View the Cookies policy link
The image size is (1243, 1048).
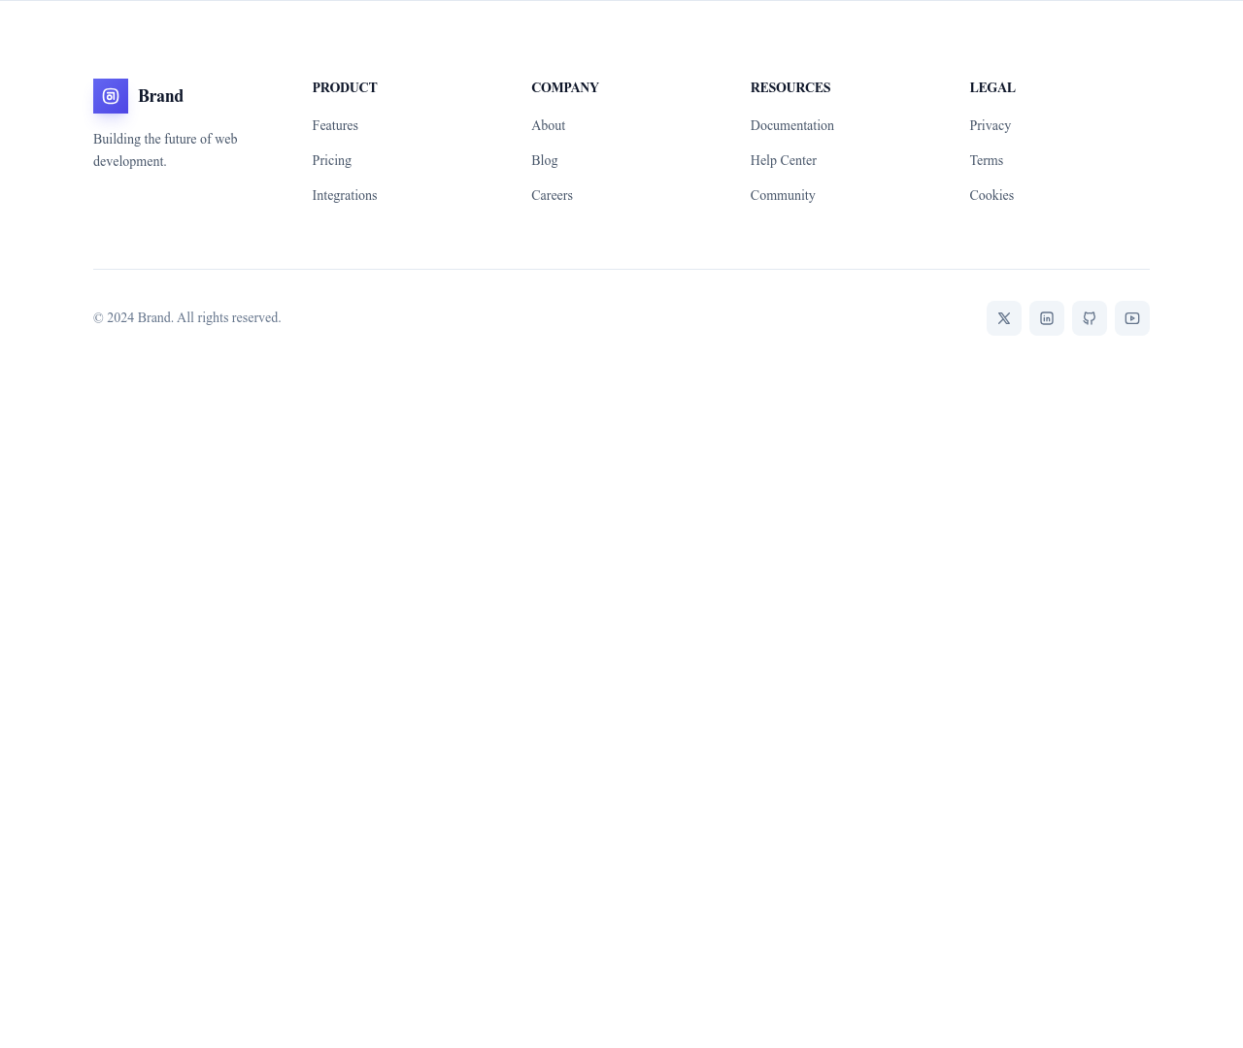coord(991,195)
